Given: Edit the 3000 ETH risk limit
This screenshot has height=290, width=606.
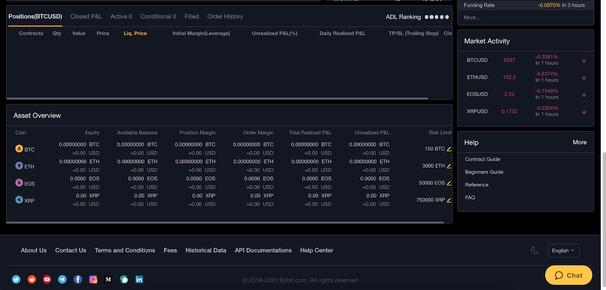Looking at the screenshot, I should point(449,166).
